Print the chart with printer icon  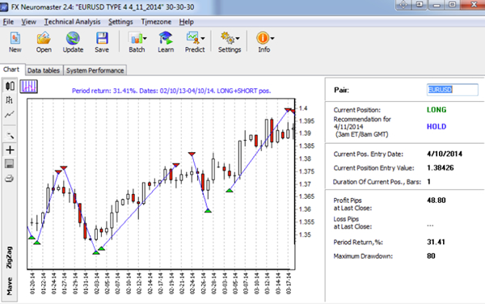[9, 179]
